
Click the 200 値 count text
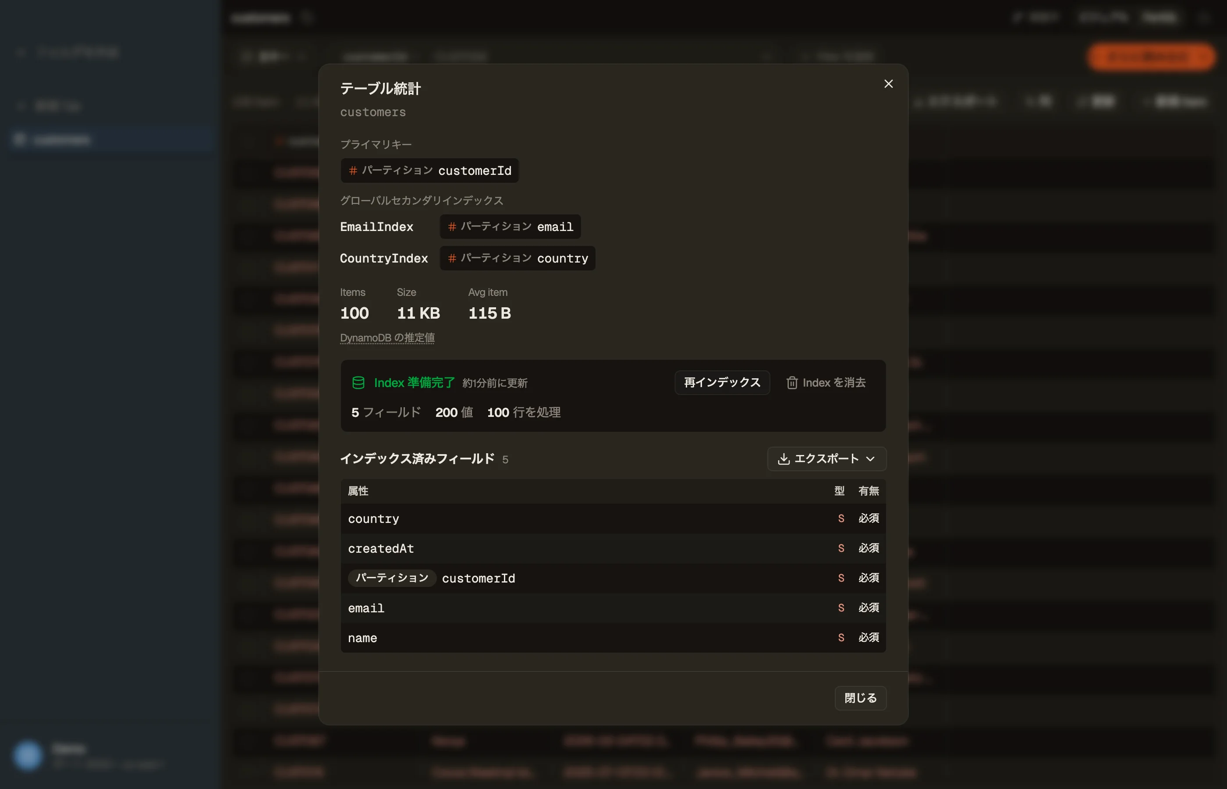(454, 412)
